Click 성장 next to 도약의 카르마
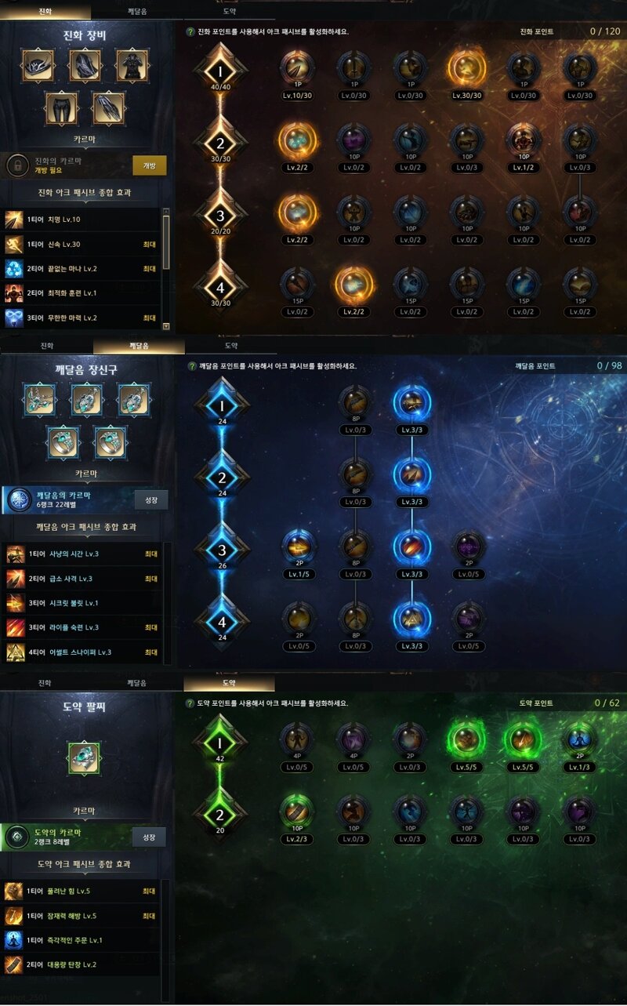 pyautogui.click(x=148, y=837)
